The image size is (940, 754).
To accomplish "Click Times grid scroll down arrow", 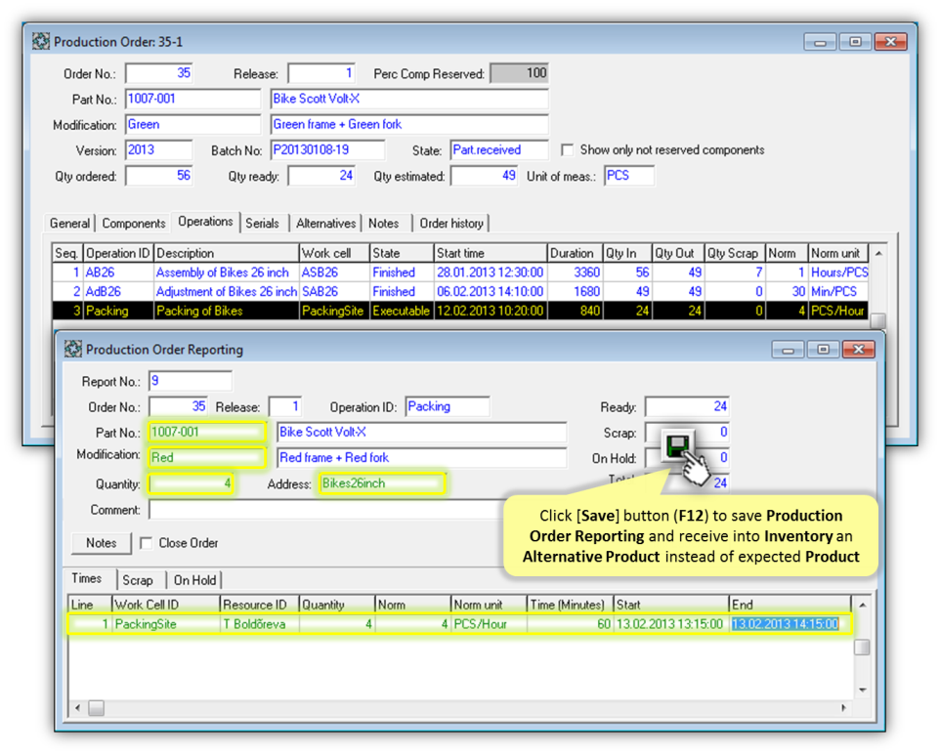I will click(862, 690).
